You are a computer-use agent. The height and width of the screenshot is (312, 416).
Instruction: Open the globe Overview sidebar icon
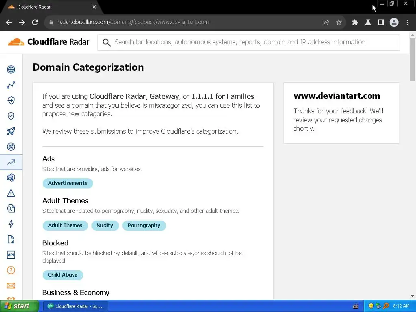coord(11,69)
